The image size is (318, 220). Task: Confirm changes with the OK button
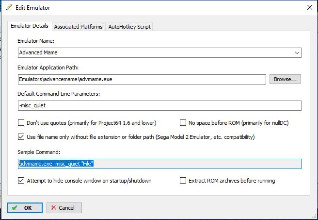25,208
